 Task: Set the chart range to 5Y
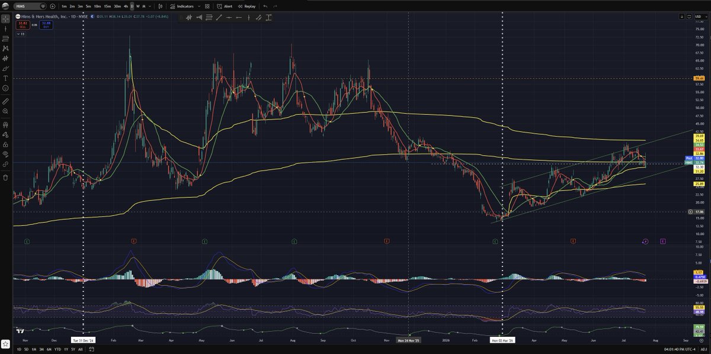tap(73, 349)
